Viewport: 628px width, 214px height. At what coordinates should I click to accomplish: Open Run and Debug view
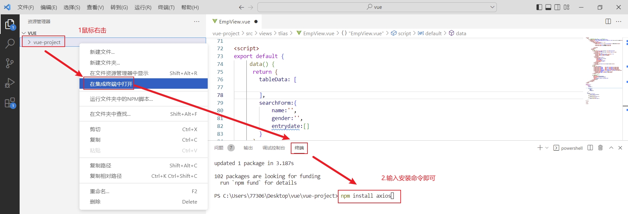[10, 83]
